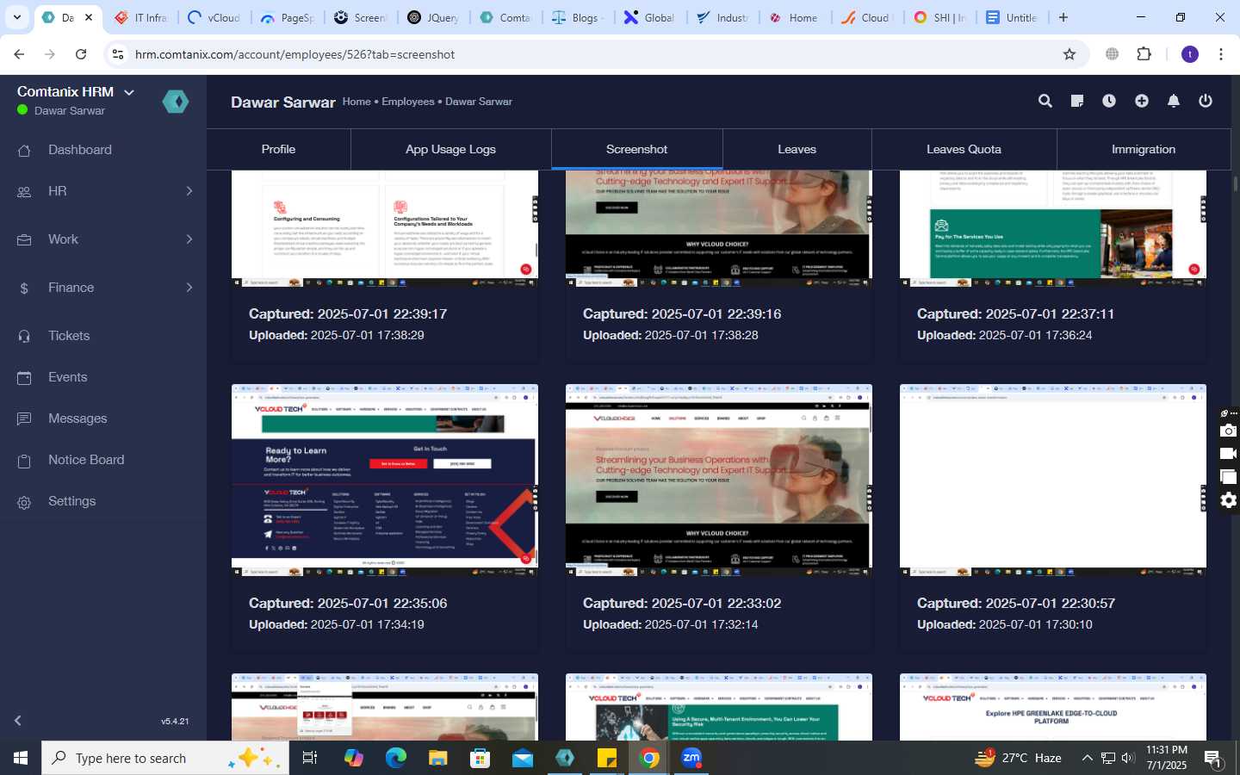Open Chrome three-dot menu
This screenshot has height=775, width=1240.
pos(1221,54)
